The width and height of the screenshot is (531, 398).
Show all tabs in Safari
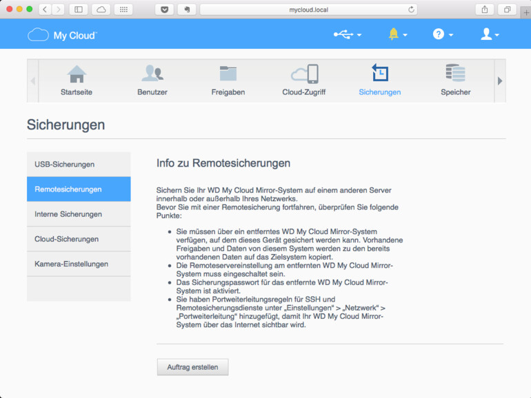507,10
